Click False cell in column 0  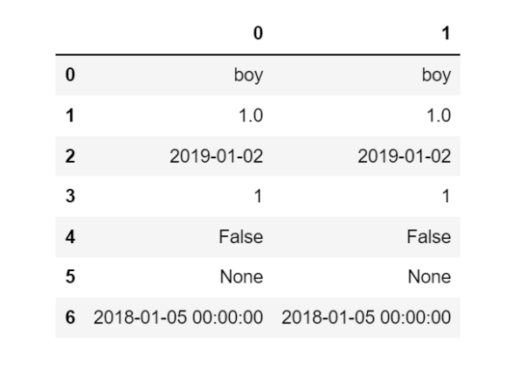click(241, 237)
